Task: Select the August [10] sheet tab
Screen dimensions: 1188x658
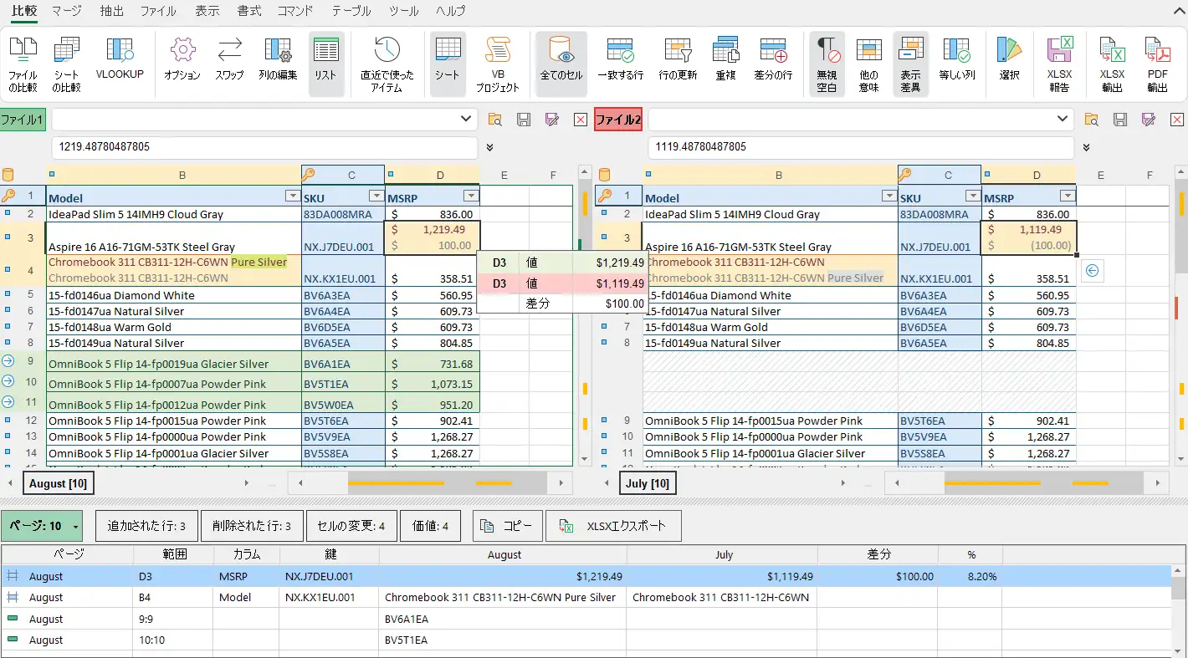Action: 58,483
